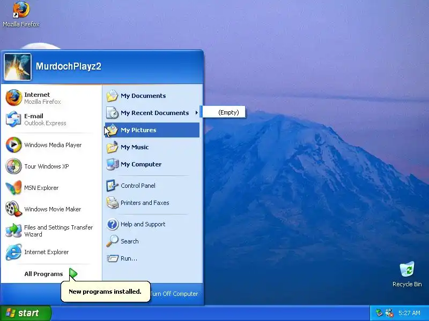Click the MurdochPlayz2 username text

pyautogui.click(x=69, y=66)
